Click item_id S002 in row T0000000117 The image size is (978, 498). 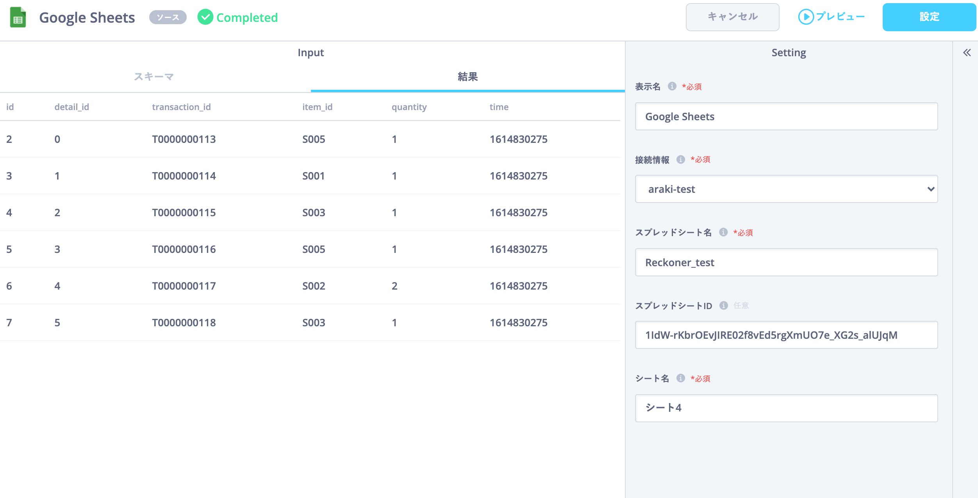click(x=314, y=286)
